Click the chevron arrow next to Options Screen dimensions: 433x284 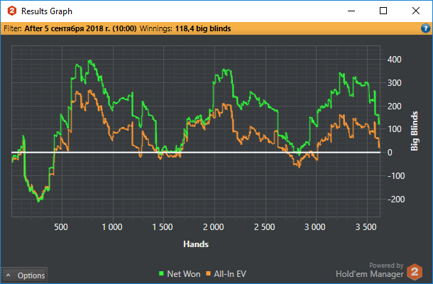tap(9, 275)
